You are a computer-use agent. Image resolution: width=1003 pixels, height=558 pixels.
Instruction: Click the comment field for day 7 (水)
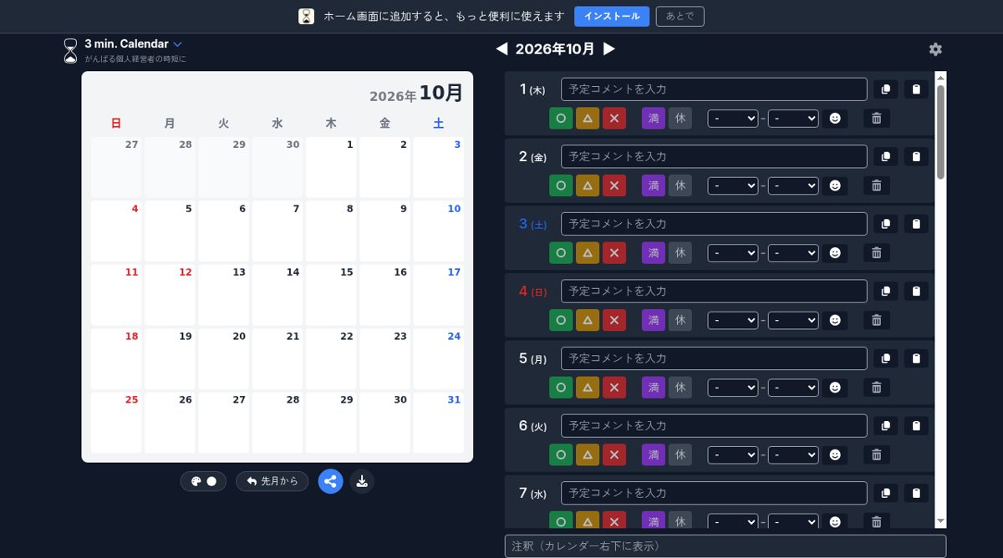pyautogui.click(x=714, y=493)
